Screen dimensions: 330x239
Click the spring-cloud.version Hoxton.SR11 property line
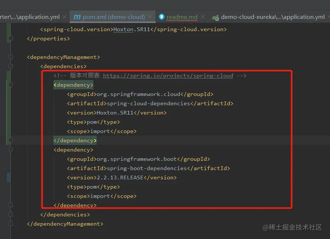pos(133,29)
